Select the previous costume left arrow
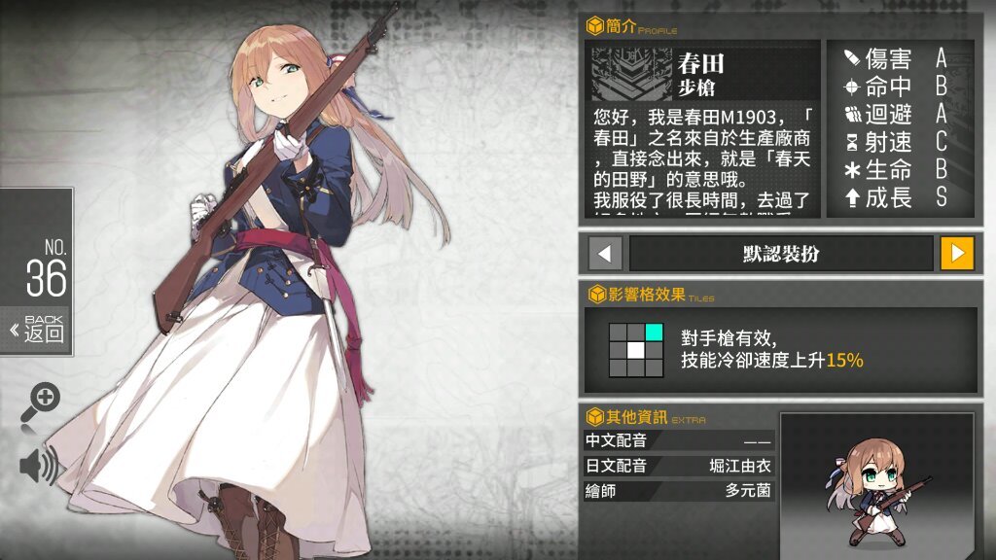 click(x=604, y=254)
